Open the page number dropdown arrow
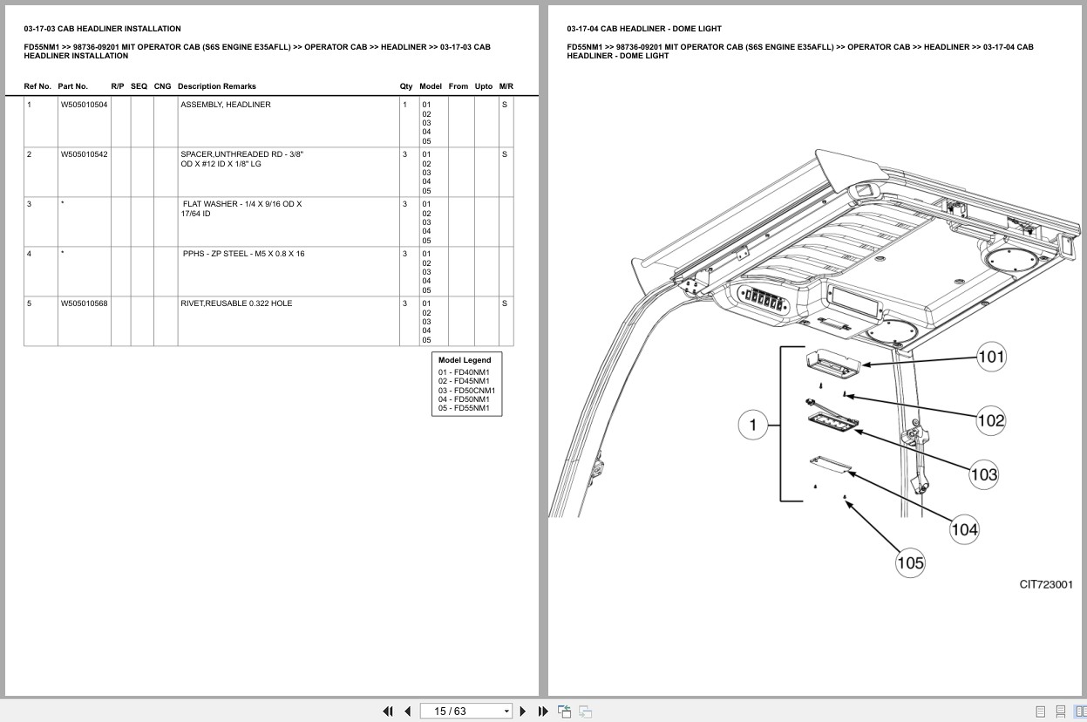 [506, 712]
